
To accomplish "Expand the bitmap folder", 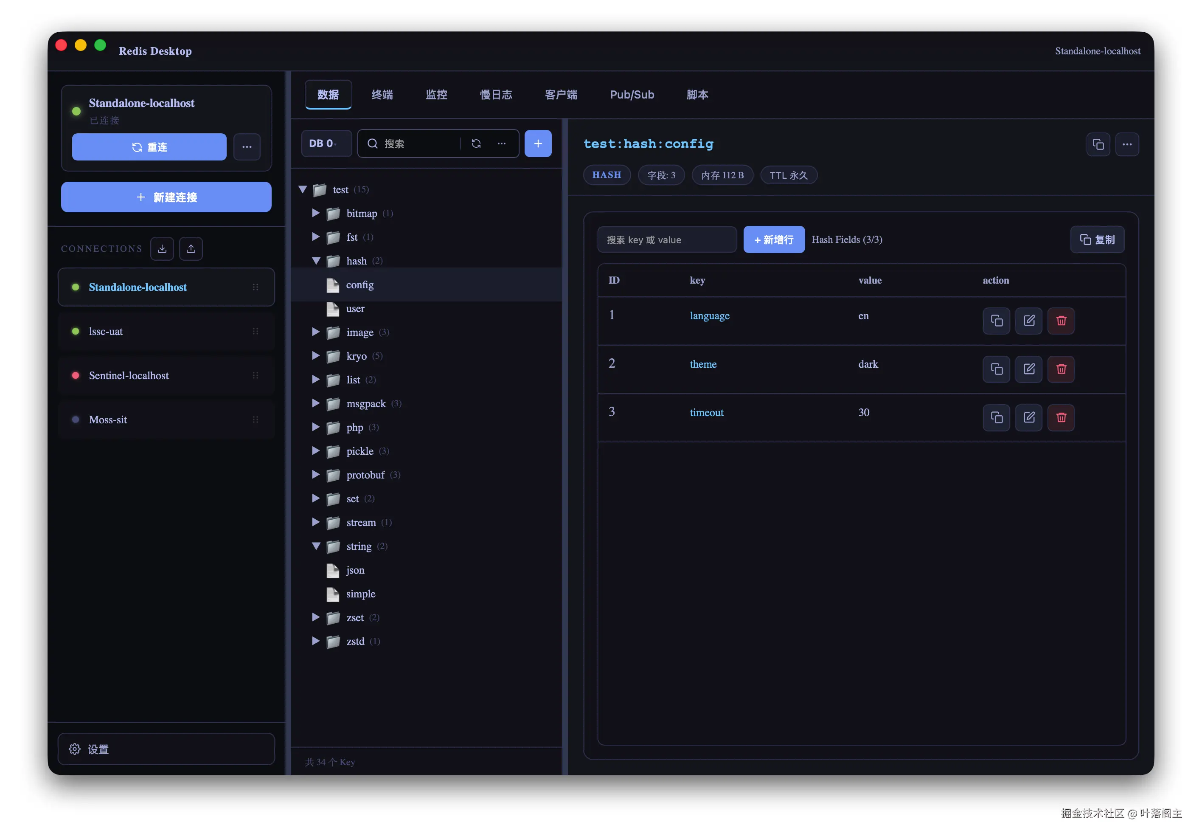I will click(316, 213).
